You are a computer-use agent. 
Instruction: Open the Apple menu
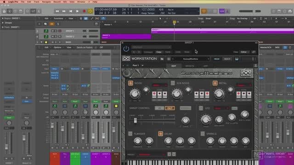coord(4,2)
